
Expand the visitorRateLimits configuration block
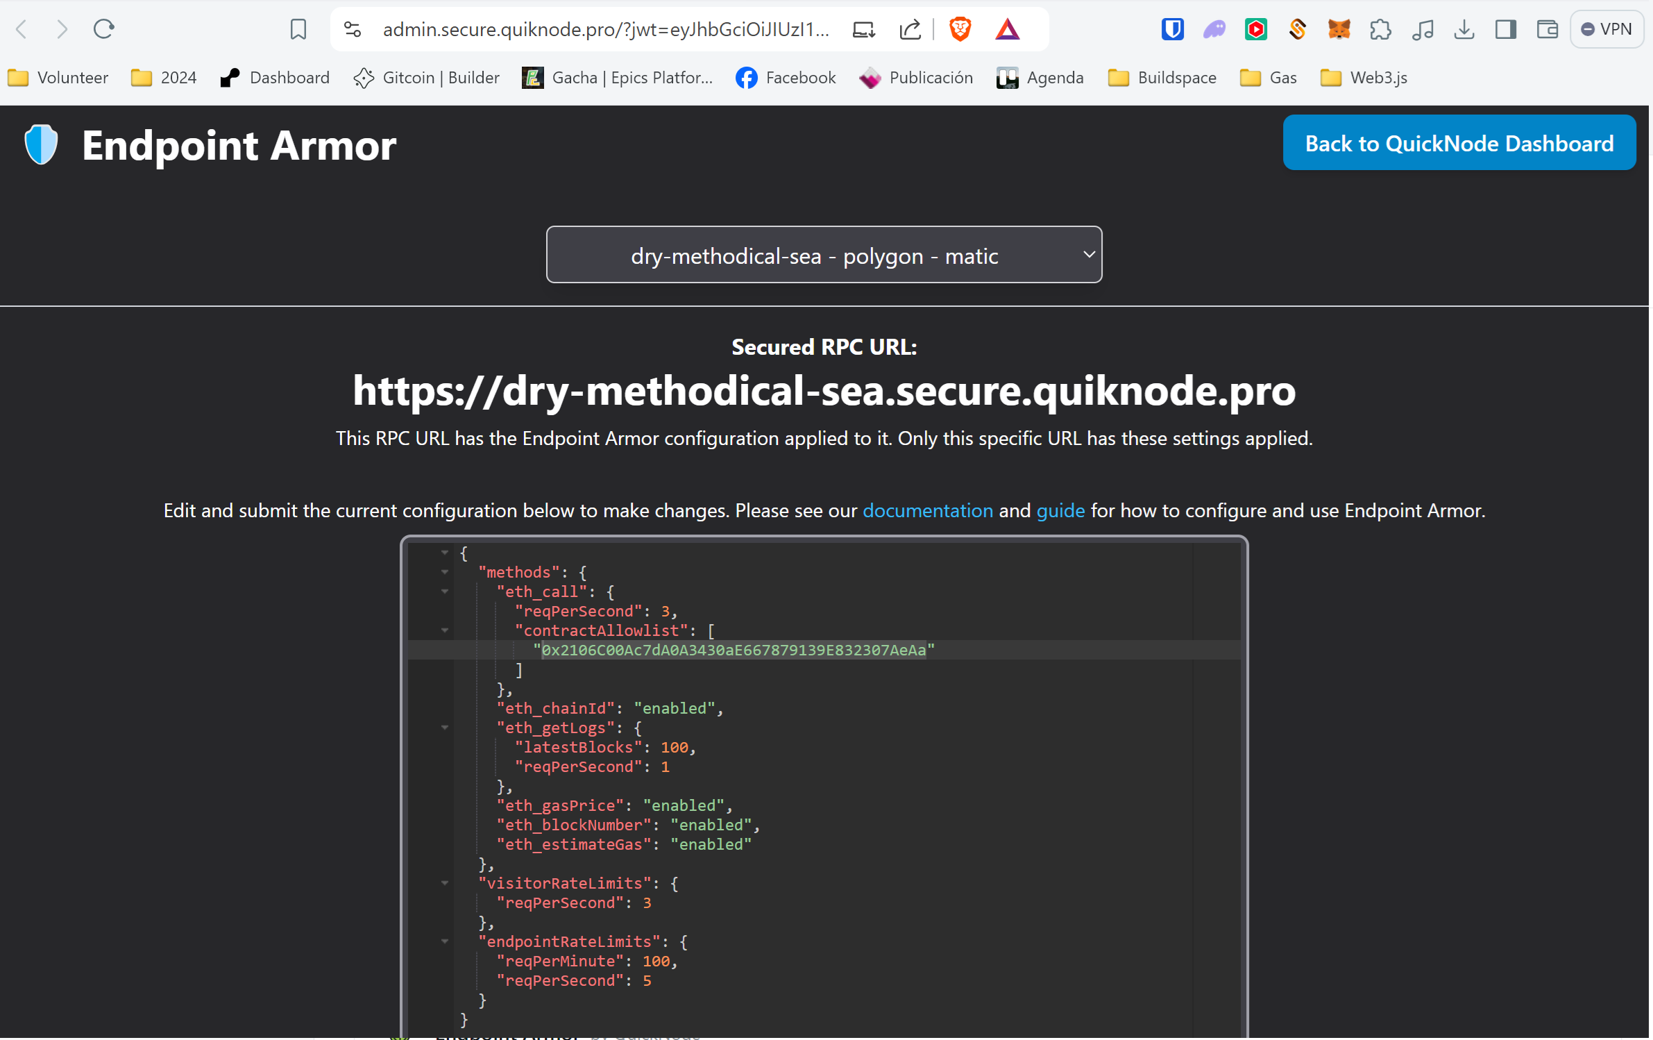[444, 883]
